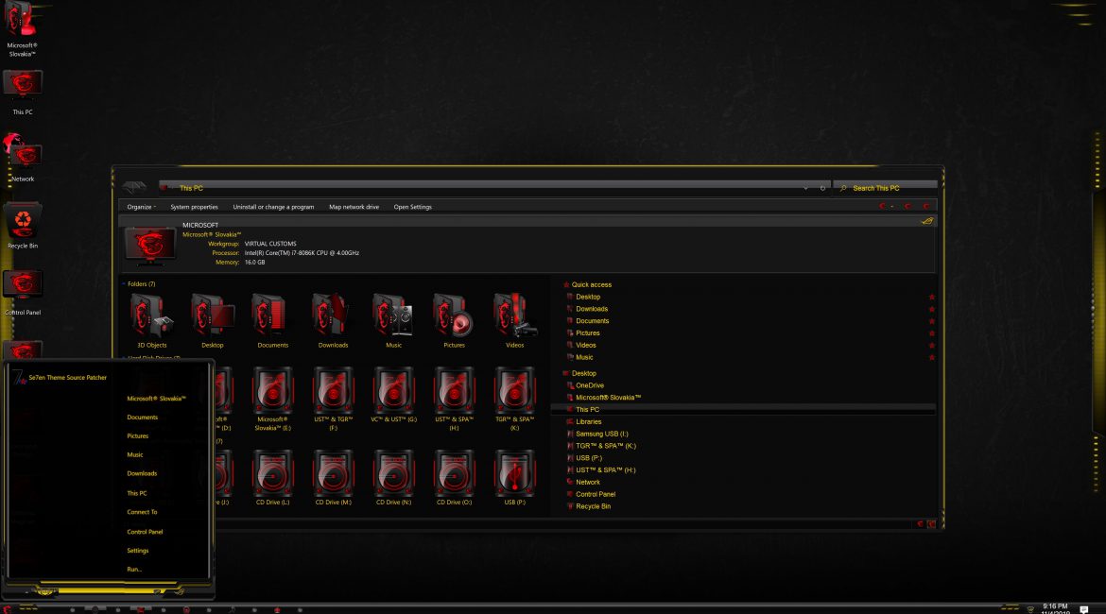The width and height of the screenshot is (1106, 614).
Task: Open Videos under Quick access
Action: tap(585, 346)
